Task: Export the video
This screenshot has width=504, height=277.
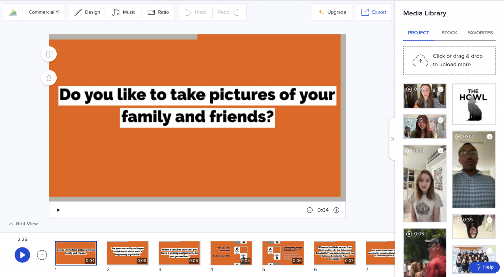Action: coord(373,12)
